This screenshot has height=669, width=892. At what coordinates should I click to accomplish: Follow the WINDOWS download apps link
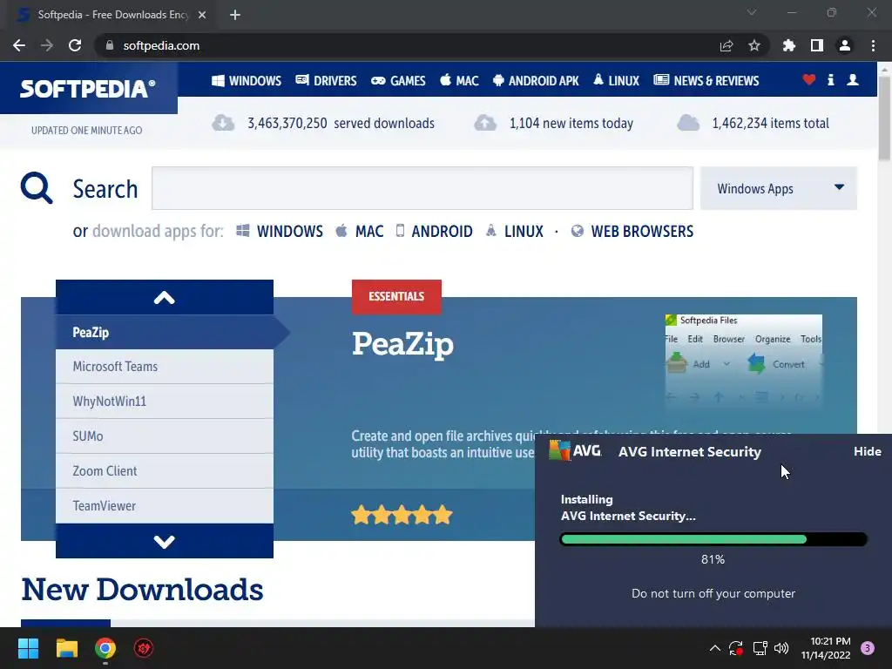280,231
